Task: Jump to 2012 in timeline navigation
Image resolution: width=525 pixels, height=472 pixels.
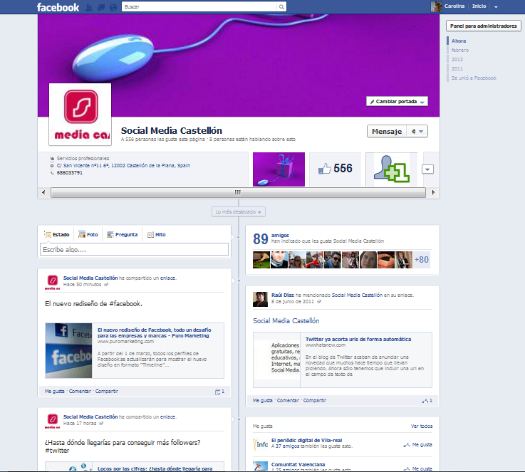Action: pyautogui.click(x=457, y=59)
